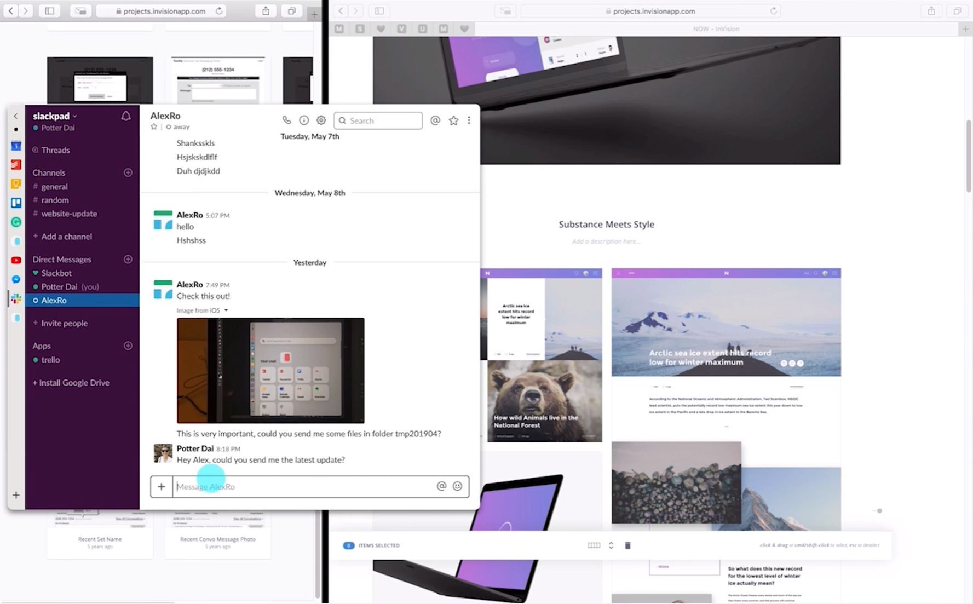The width and height of the screenshot is (973, 604).
Task: Click Invite people in sidebar
Action: (64, 323)
